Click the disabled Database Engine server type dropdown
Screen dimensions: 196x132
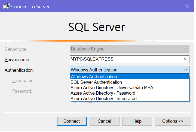(129, 49)
